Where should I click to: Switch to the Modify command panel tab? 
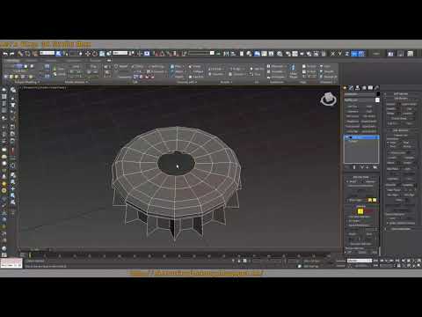click(351, 88)
